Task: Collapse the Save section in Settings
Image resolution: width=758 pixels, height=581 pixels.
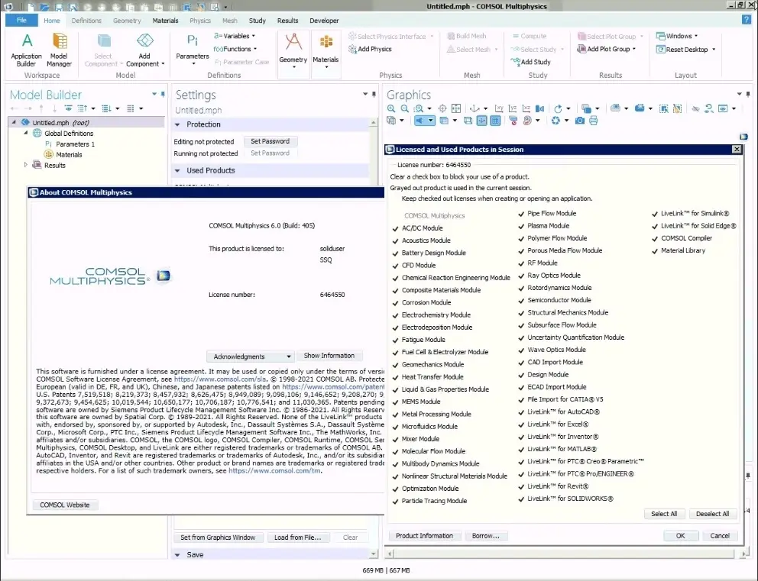Action: (177, 555)
